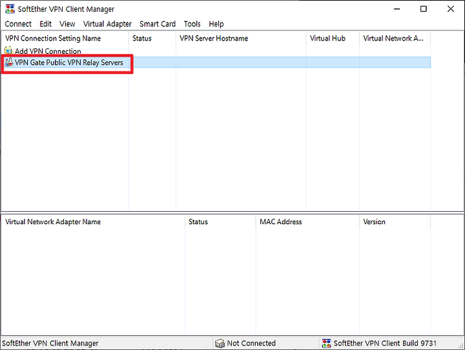Open the Virtual Adapter menu
This screenshot has height=350, width=465.
pos(107,24)
